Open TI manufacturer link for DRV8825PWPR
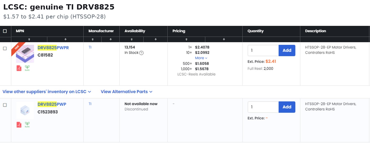This screenshot has height=143, width=370. click(x=90, y=47)
